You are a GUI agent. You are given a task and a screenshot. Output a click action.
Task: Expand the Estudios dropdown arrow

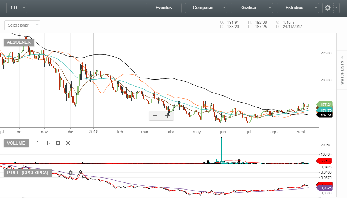[315, 8]
